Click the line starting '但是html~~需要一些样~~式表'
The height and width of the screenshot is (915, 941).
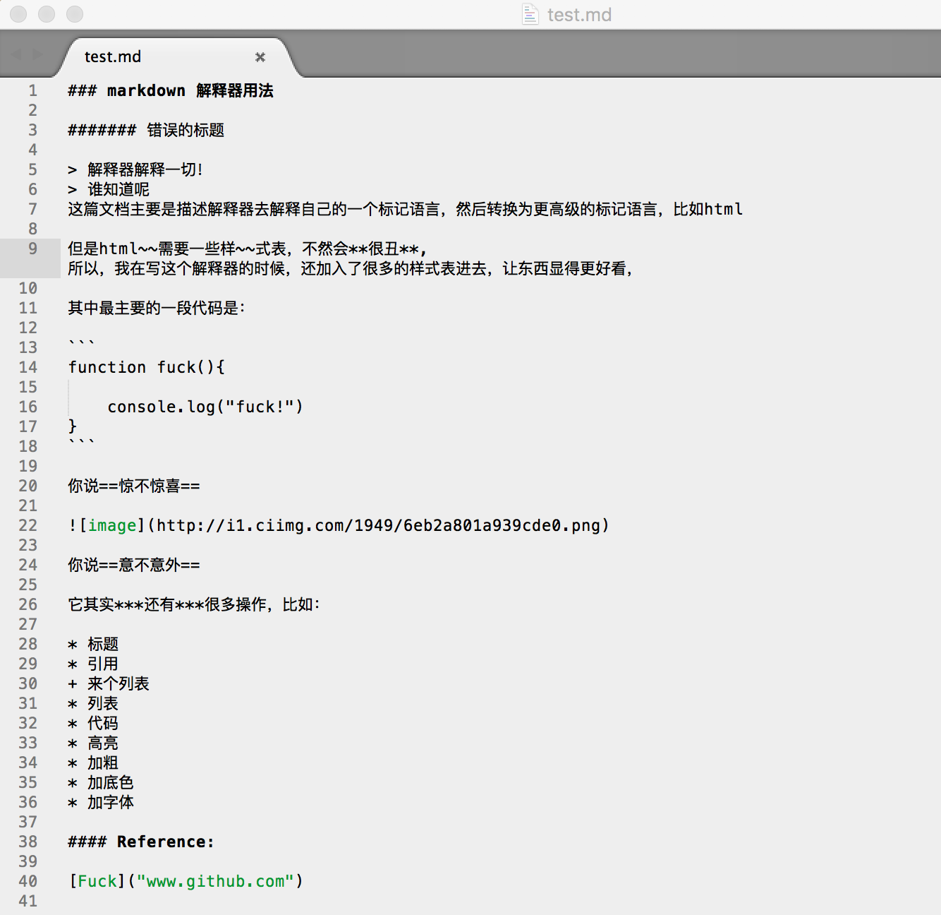(248, 249)
